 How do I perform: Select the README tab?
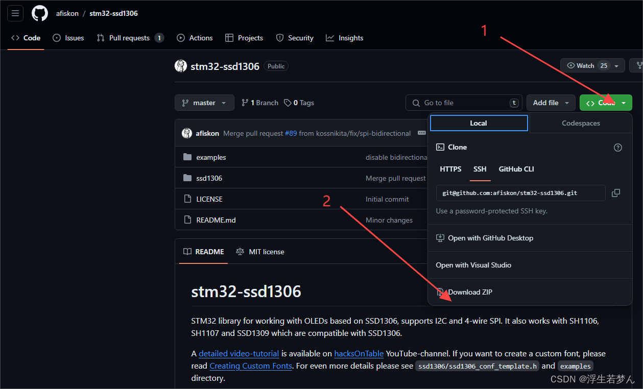(204, 252)
